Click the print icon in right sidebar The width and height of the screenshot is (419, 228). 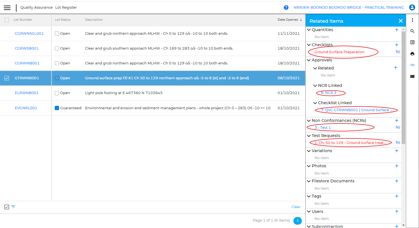coord(412,54)
